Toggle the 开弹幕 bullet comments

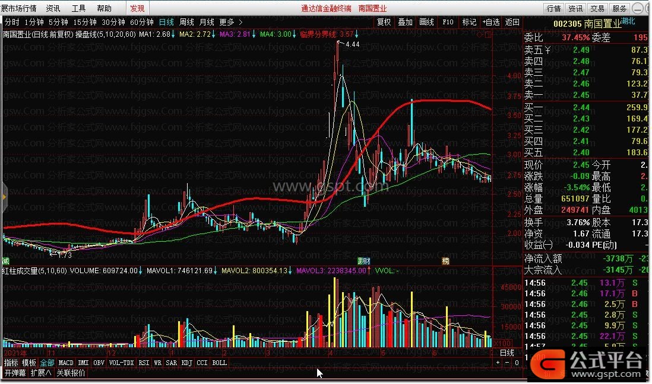tap(15, 373)
